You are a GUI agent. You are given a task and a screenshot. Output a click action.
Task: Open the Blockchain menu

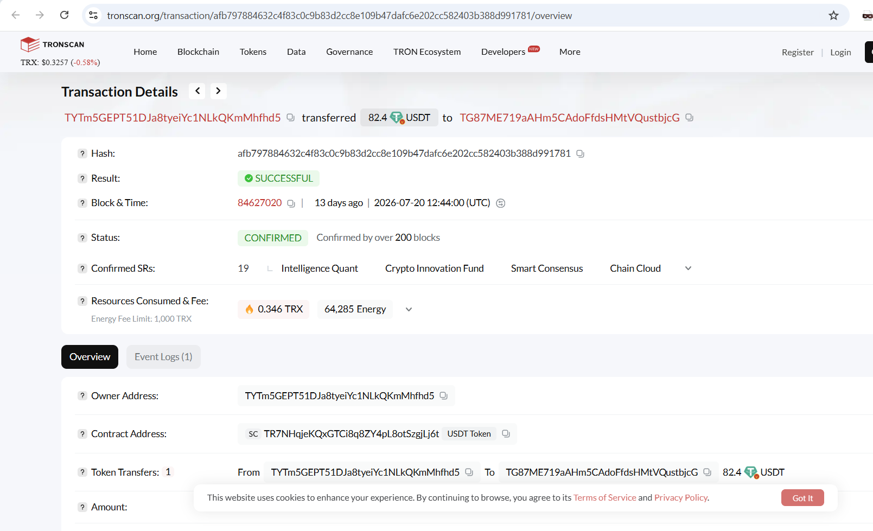198,52
